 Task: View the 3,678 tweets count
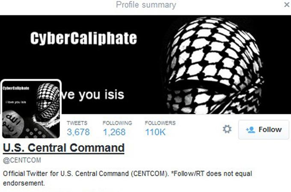click(x=78, y=132)
